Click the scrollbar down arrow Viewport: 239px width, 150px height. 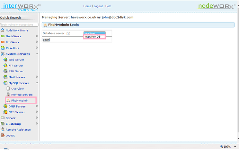(x=238, y=139)
